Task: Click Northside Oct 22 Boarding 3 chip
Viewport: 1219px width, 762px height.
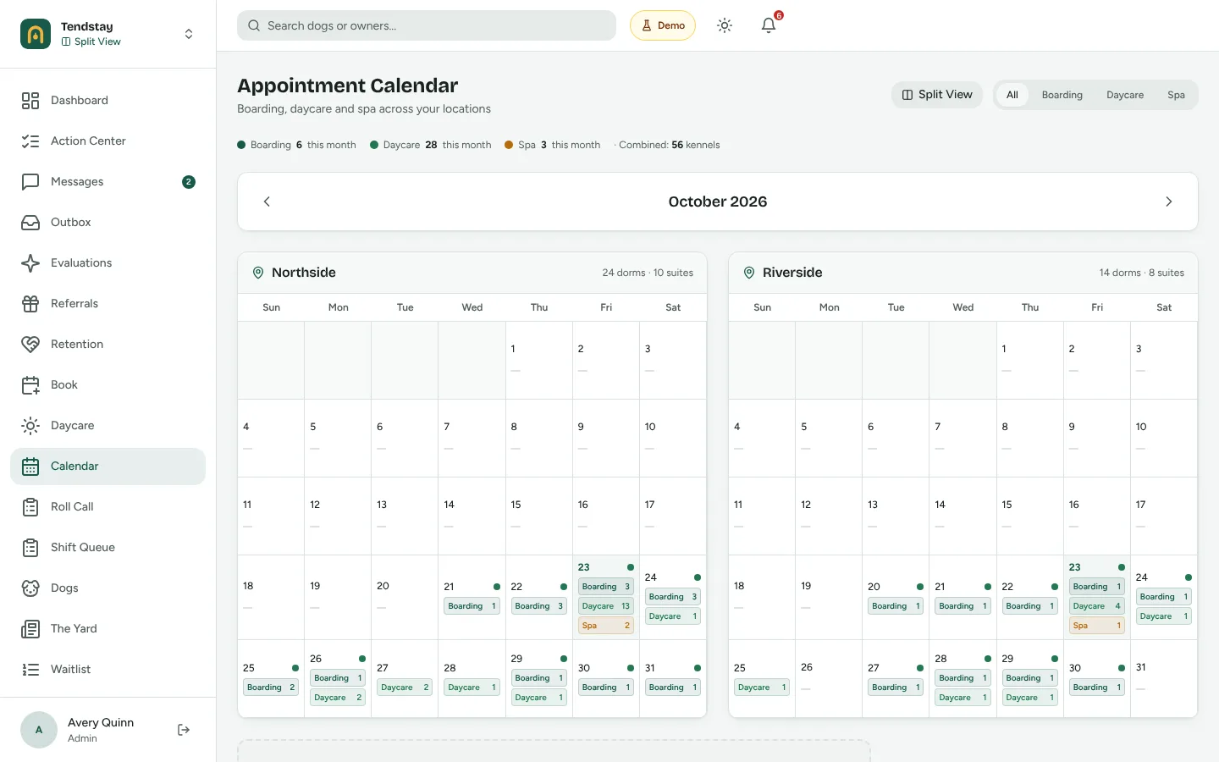Action: tap(539, 606)
